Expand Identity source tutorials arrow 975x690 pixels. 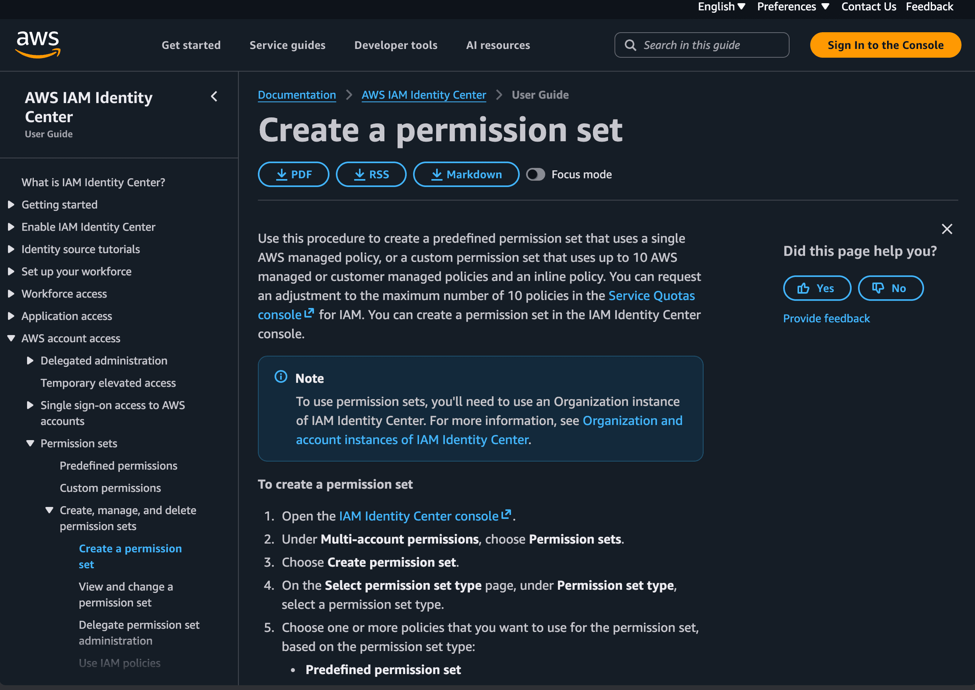tap(12, 249)
